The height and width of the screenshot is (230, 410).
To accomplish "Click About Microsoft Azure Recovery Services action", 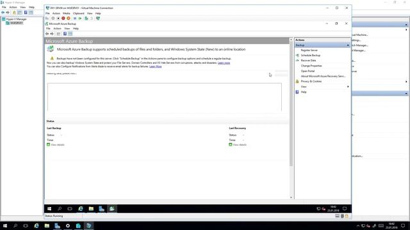I will click(x=323, y=76).
